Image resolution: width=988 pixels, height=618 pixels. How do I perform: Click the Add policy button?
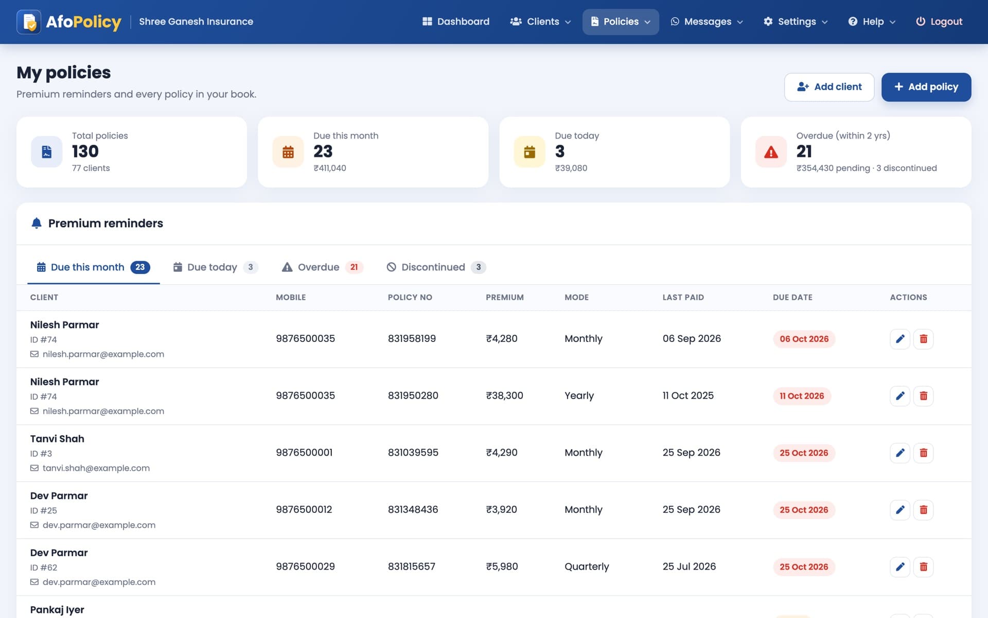[926, 87]
